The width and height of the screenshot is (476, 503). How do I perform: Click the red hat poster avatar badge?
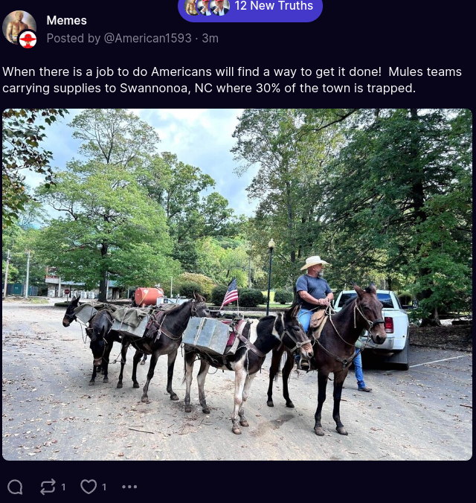click(28, 39)
